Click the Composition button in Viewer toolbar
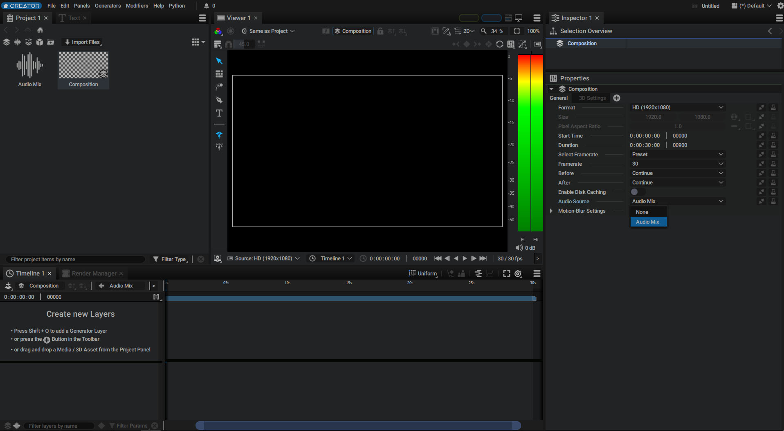The image size is (784, 431). pos(353,31)
